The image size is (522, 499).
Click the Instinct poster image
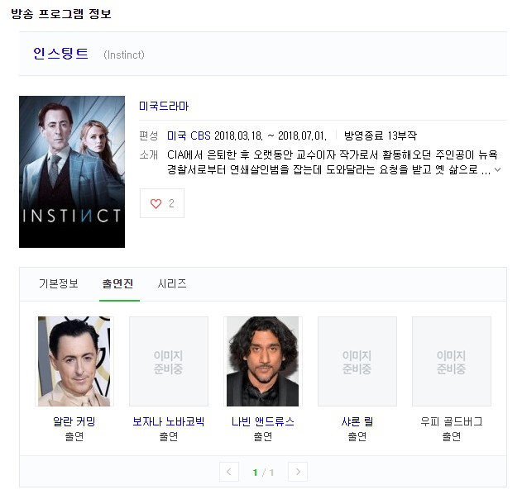[x=72, y=172]
